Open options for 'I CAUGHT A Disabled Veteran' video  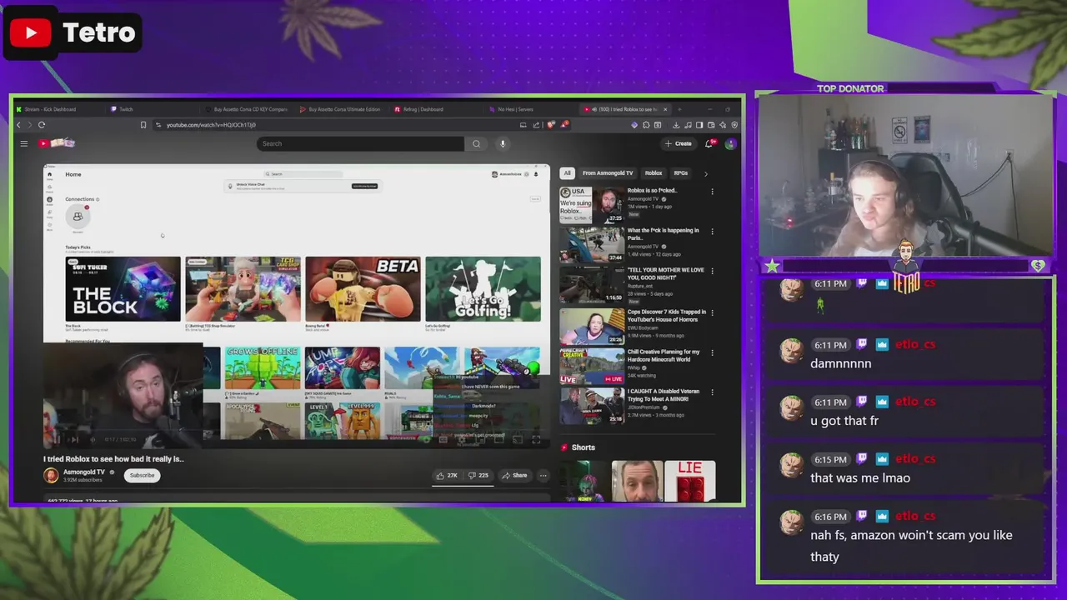(x=712, y=393)
